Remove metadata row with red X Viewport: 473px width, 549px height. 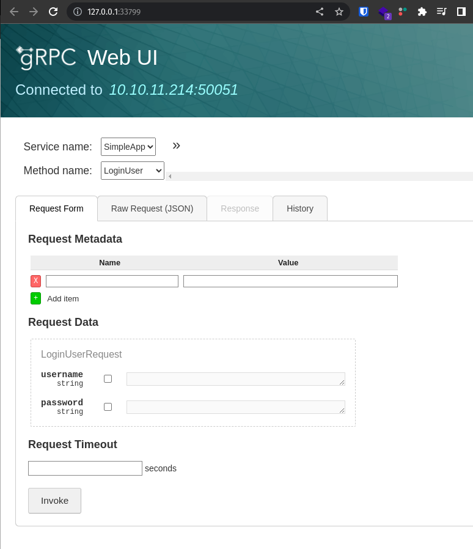tap(35, 281)
